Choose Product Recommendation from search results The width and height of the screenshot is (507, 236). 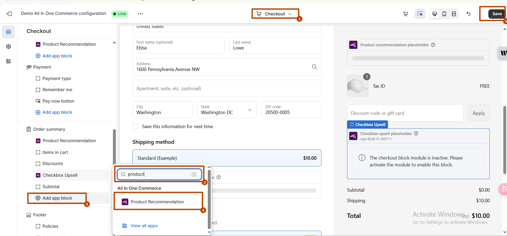click(157, 202)
